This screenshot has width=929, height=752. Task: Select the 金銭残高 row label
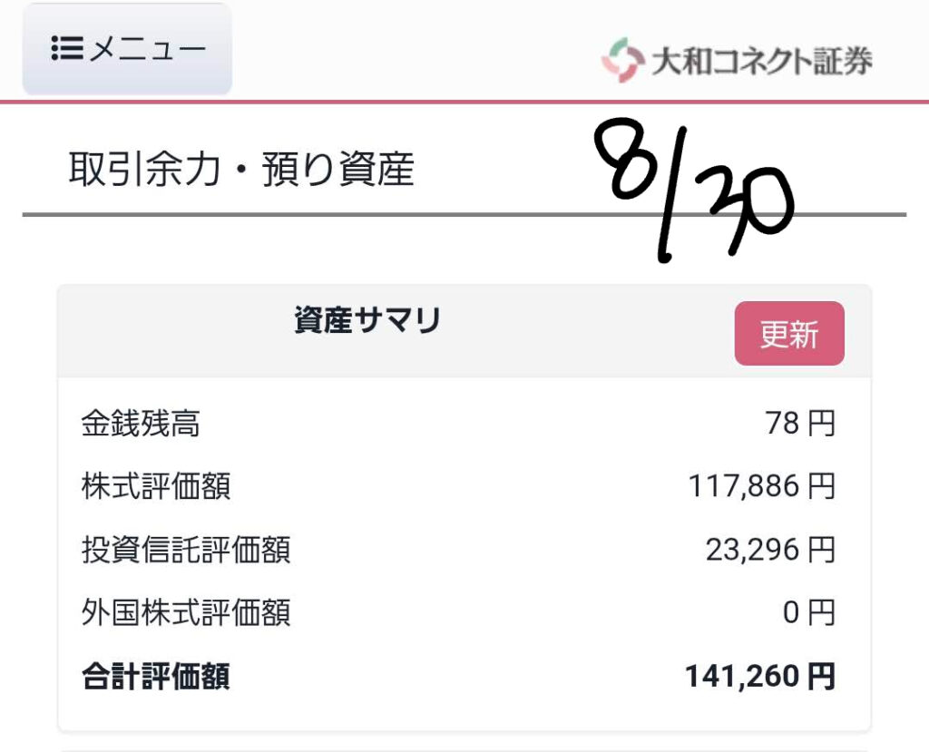click(141, 424)
